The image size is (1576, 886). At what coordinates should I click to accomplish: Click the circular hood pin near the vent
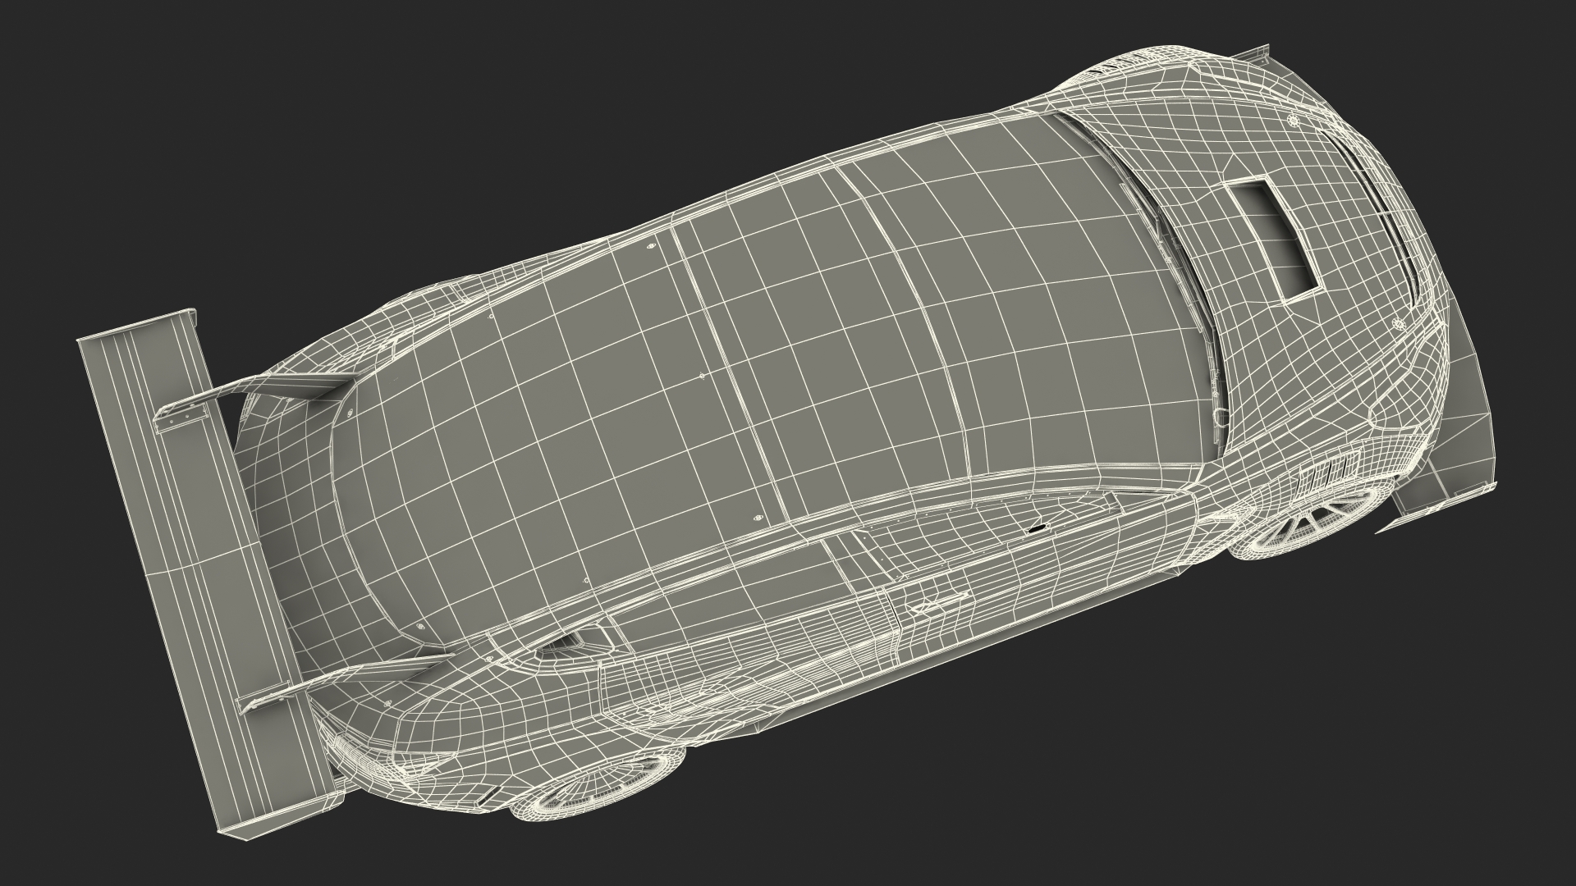click(x=1294, y=121)
